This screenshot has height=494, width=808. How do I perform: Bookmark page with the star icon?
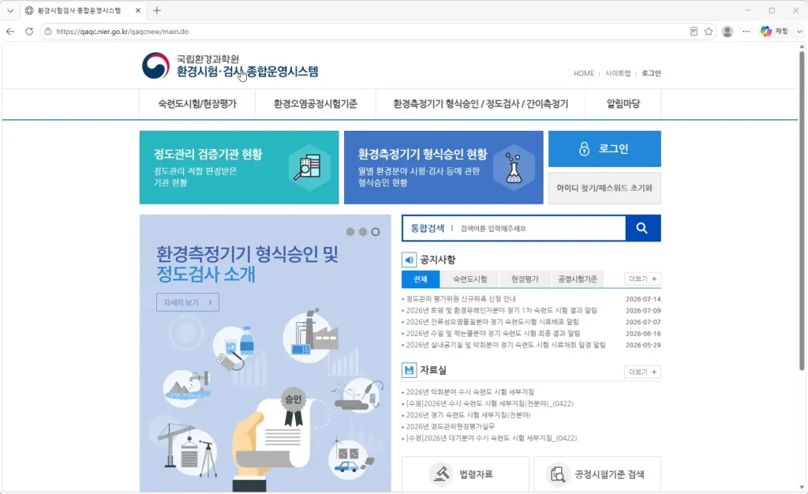[x=709, y=32]
